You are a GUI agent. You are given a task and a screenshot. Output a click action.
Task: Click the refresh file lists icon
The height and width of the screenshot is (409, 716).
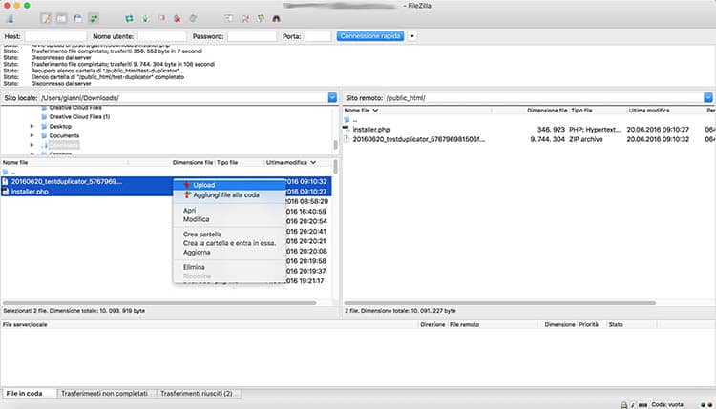pos(129,19)
